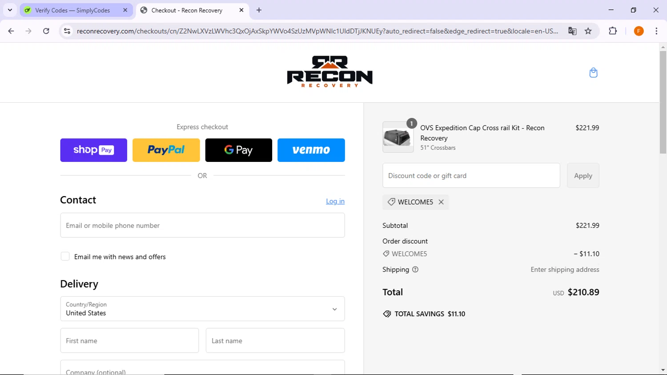Click the page vertical scrollbar
Image resolution: width=667 pixels, height=375 pixels.
click(663, 102)
